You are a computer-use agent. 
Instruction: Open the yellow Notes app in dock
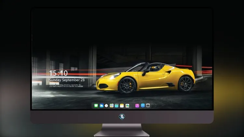pos(122,106)
